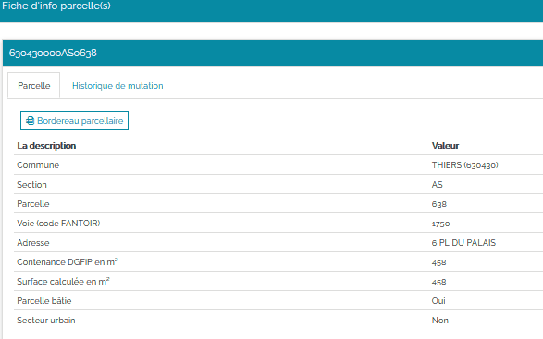The height and width of the screenshot is (339, 543).
Task: Select the 'Parcelle' label in the table
Action: (33, 204)
